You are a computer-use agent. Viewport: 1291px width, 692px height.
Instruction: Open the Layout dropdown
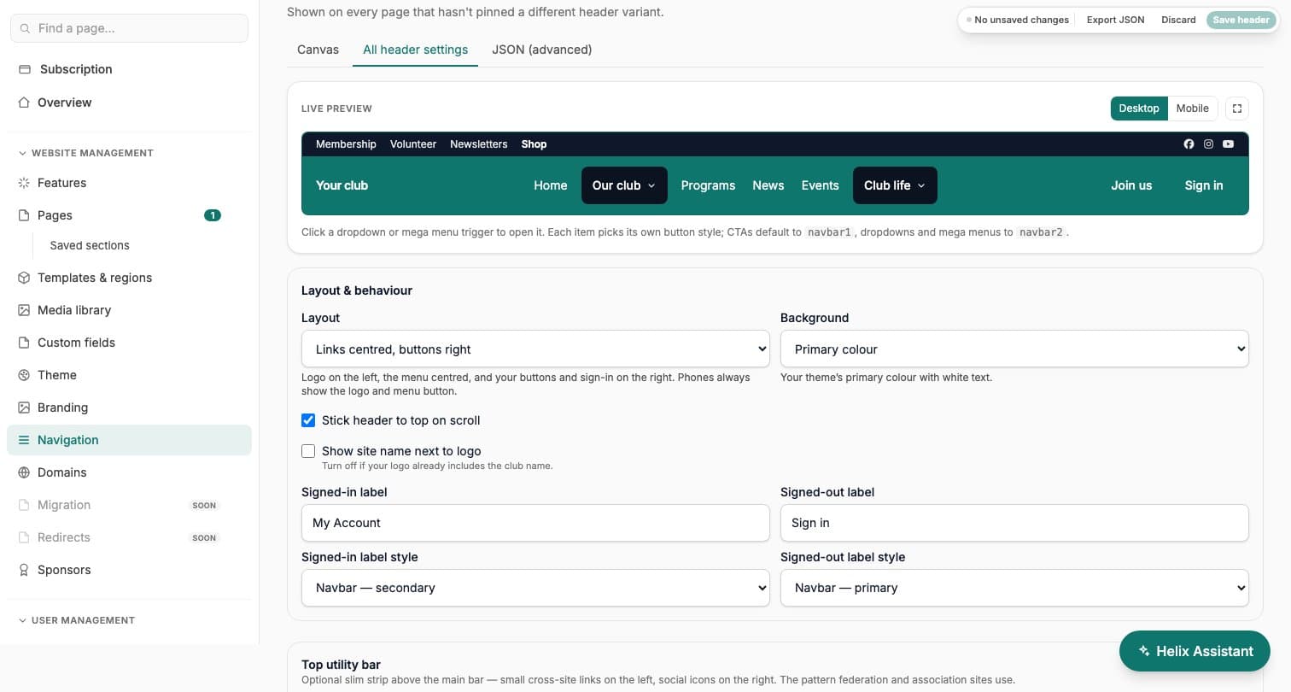coord(535,349)
